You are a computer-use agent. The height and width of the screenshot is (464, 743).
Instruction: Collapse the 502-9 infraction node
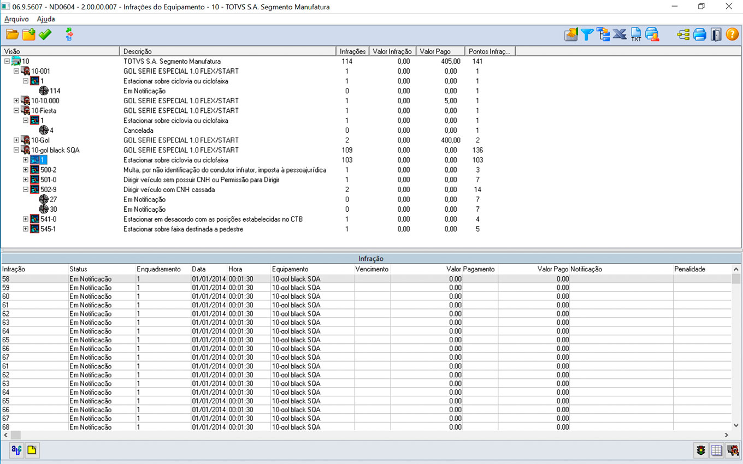point(26,190)
